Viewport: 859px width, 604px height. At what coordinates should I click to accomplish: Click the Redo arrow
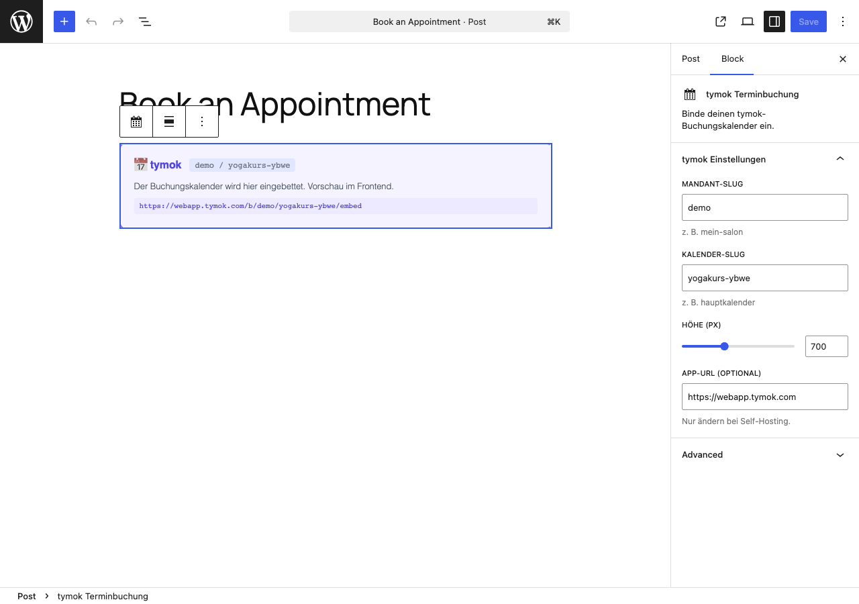118,21
